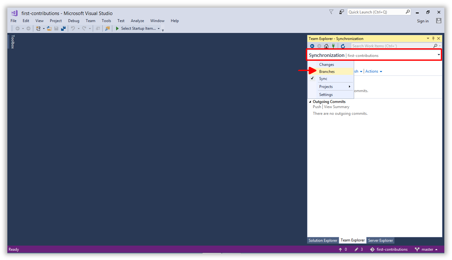
Task: Click the Save All icon
Action: point(63,28)
